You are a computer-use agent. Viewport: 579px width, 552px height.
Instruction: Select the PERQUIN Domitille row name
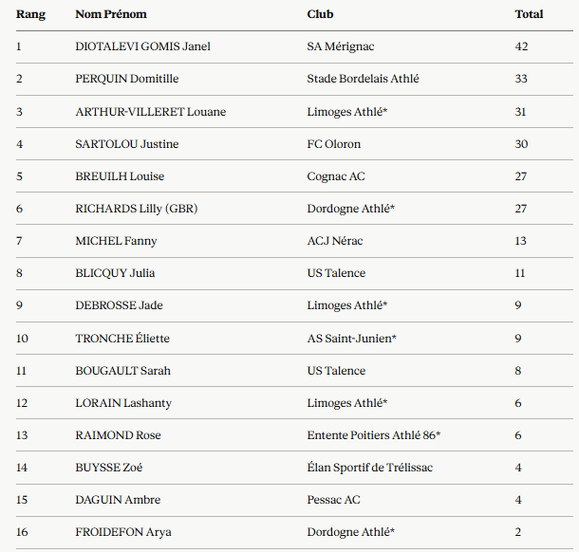(x=127, y=79)
